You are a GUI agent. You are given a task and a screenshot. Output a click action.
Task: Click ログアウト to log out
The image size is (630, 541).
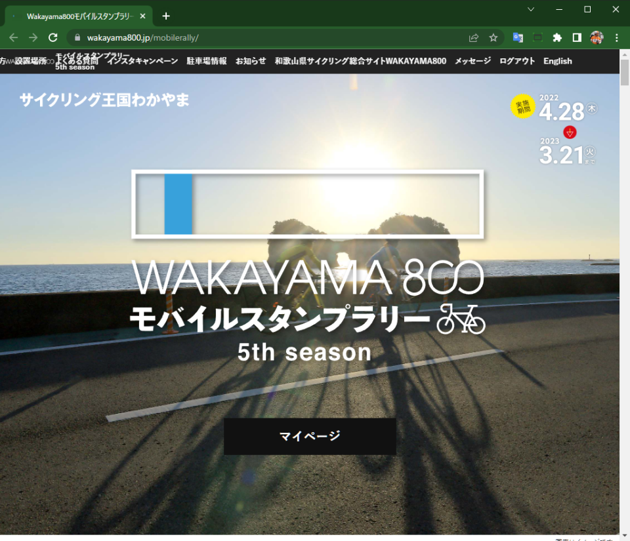tap(517, 61)
